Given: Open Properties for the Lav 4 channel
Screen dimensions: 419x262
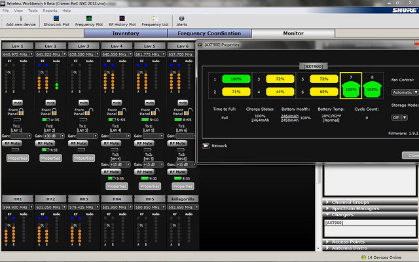Looking at the screenshot, I should pyautogui.click(x=117, y=186).
